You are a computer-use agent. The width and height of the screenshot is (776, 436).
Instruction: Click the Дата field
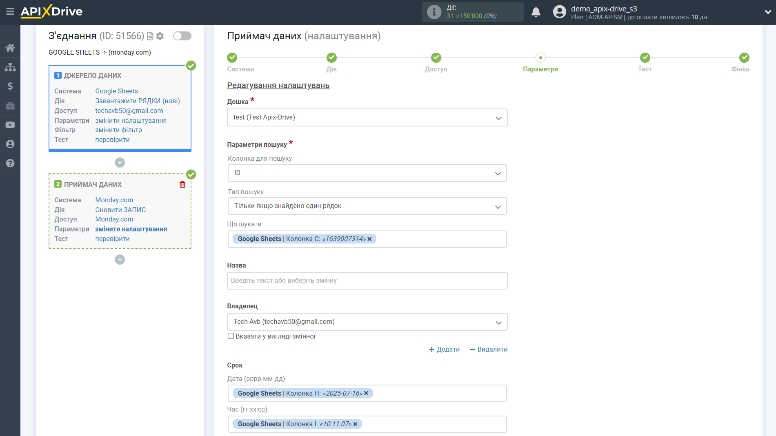click(x=367, y=394)
